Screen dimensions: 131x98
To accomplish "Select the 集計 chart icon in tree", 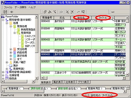I will [11, 66].
